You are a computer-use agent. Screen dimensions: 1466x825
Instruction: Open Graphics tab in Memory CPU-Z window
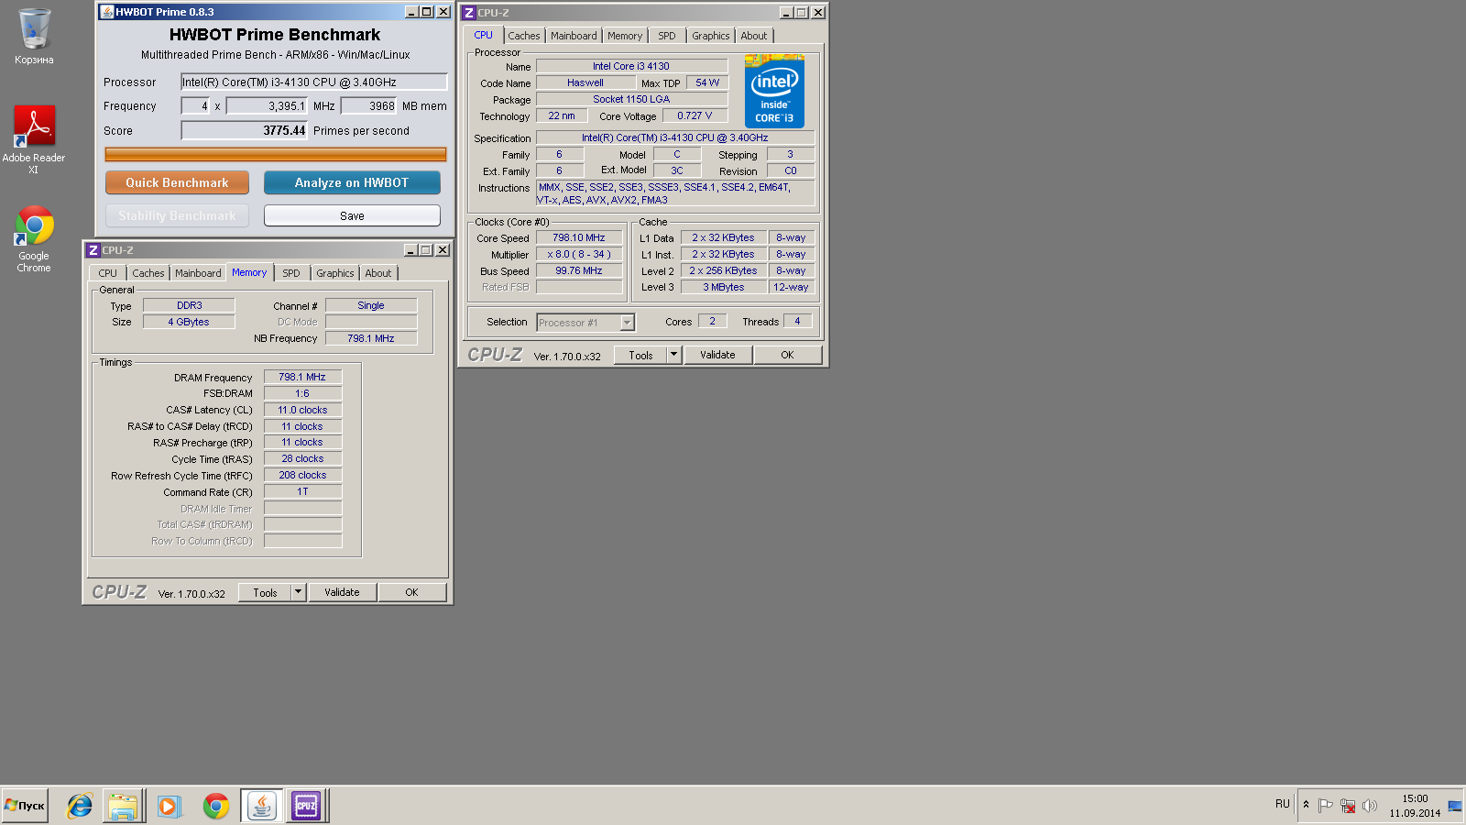335,273
